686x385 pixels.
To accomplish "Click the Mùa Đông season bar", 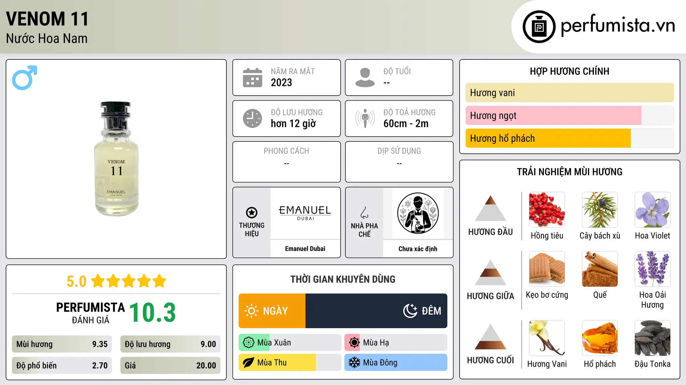I will coord(396,363).
